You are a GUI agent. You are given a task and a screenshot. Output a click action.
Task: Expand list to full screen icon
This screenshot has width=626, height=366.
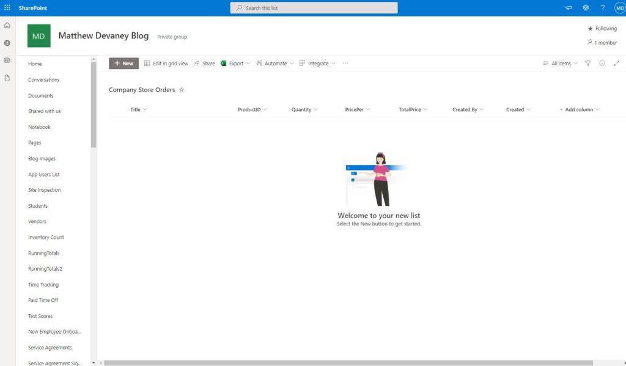pyautogui.click(x=616, y=63)
